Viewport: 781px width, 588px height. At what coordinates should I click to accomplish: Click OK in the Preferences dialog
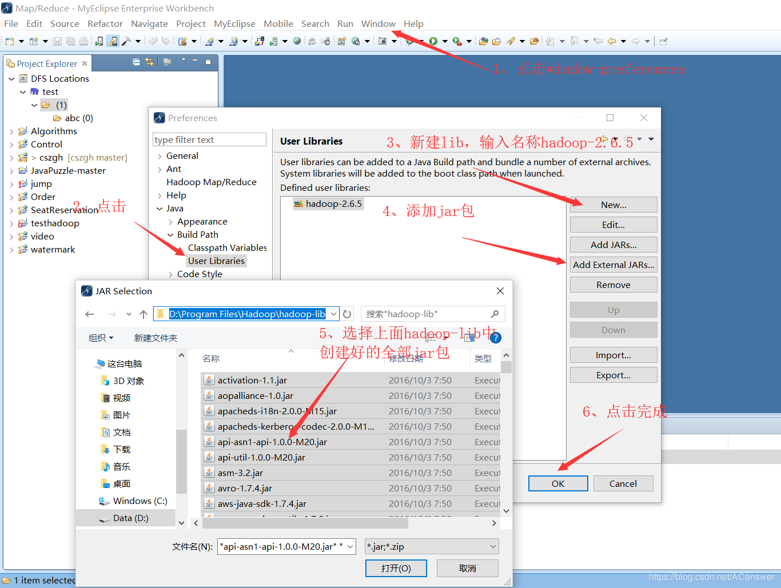click(x=558, y=484)
